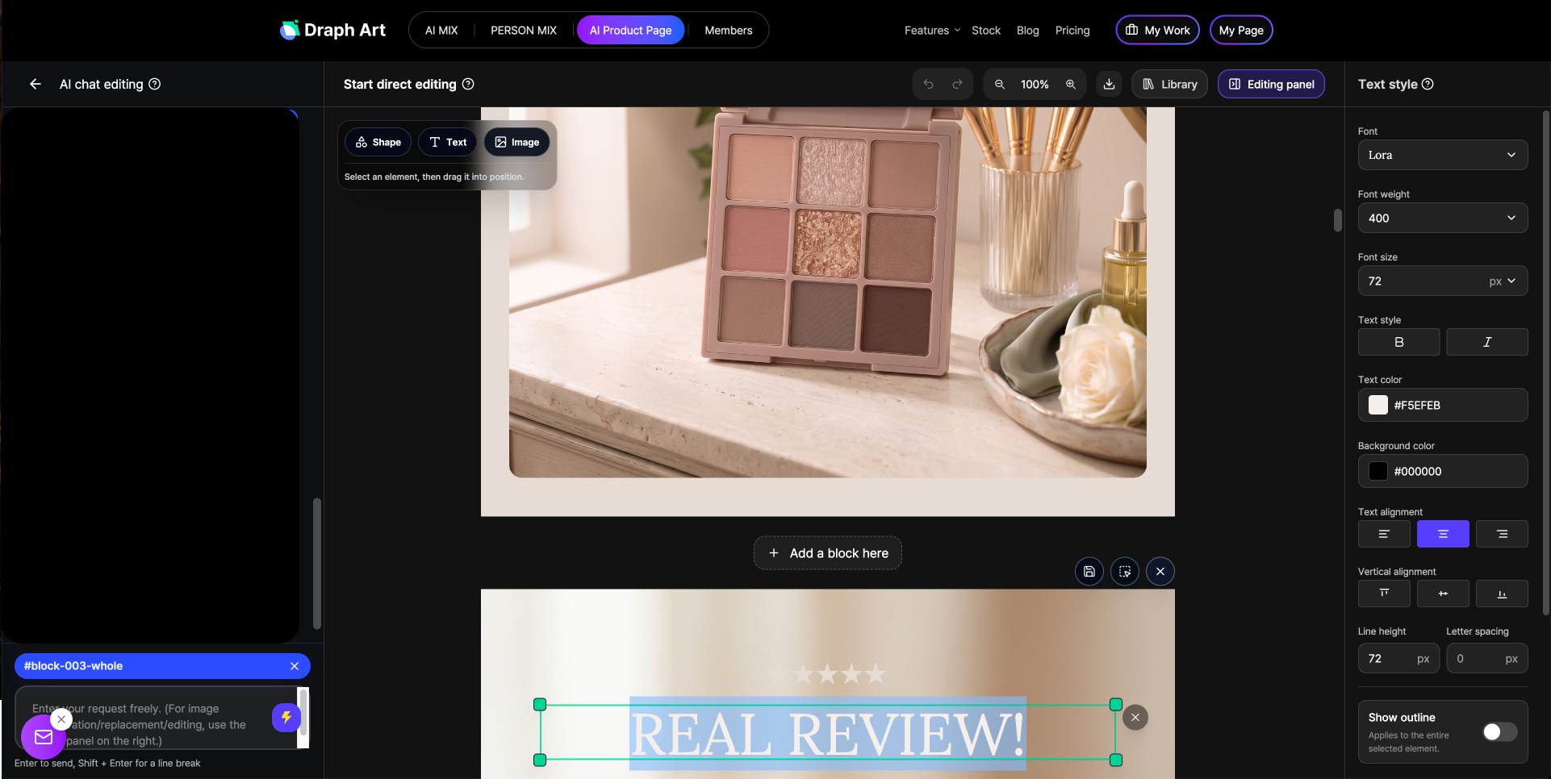Click the REAL REVIEW! headline text

click(x=828, y=734)
